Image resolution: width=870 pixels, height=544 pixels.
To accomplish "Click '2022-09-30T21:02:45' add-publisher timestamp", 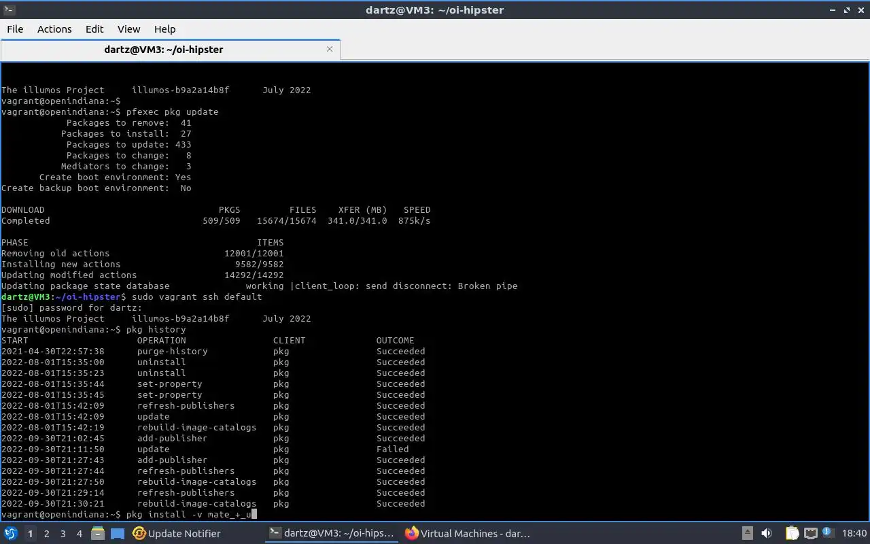I will pos(53,438).
